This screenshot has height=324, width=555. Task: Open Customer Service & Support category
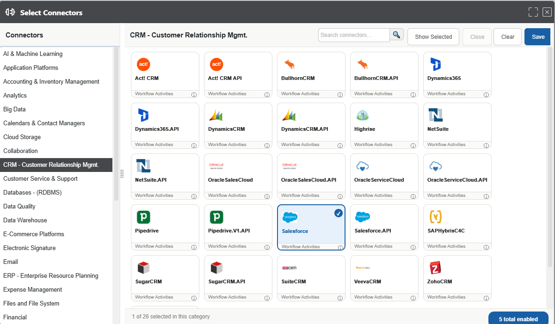56,179
